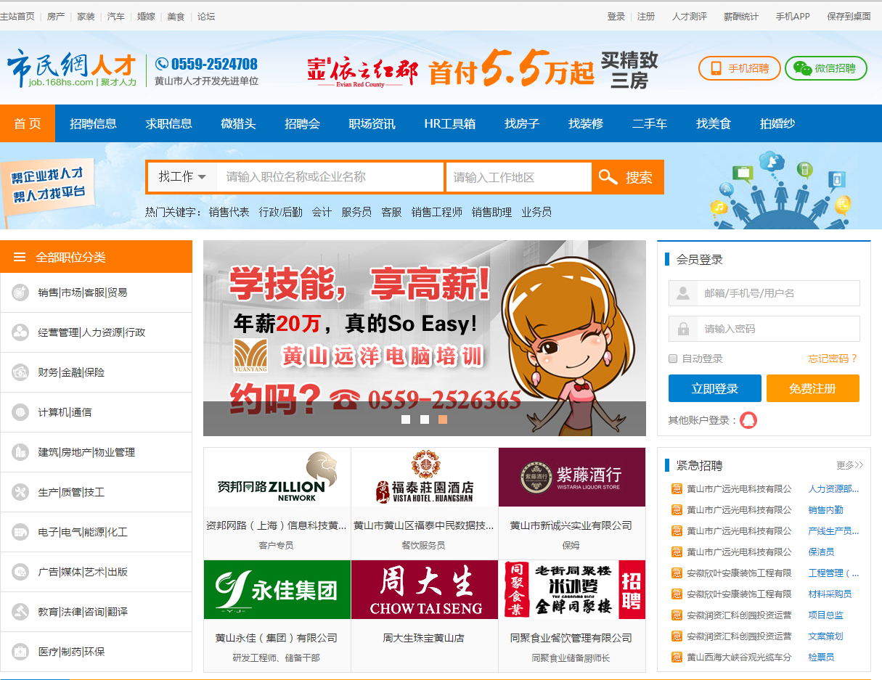The height and width of the screenshot is (680, 882).
Task: Click the 免费注册 button
Action: click(x=813, y=388)
